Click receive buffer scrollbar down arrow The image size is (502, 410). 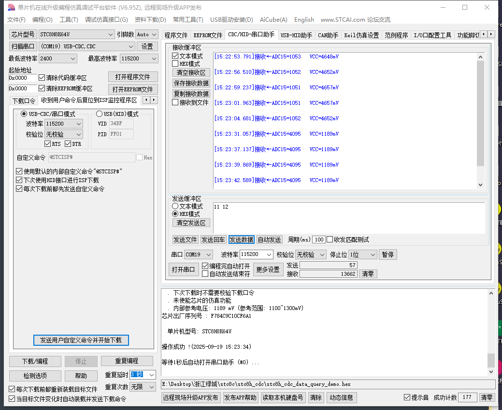click(480, 184)
